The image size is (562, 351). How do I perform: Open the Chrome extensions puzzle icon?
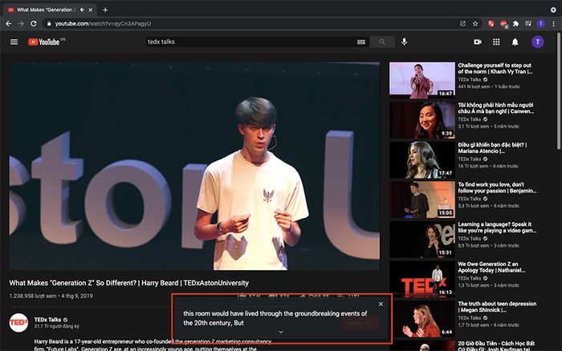coord(515,23)
